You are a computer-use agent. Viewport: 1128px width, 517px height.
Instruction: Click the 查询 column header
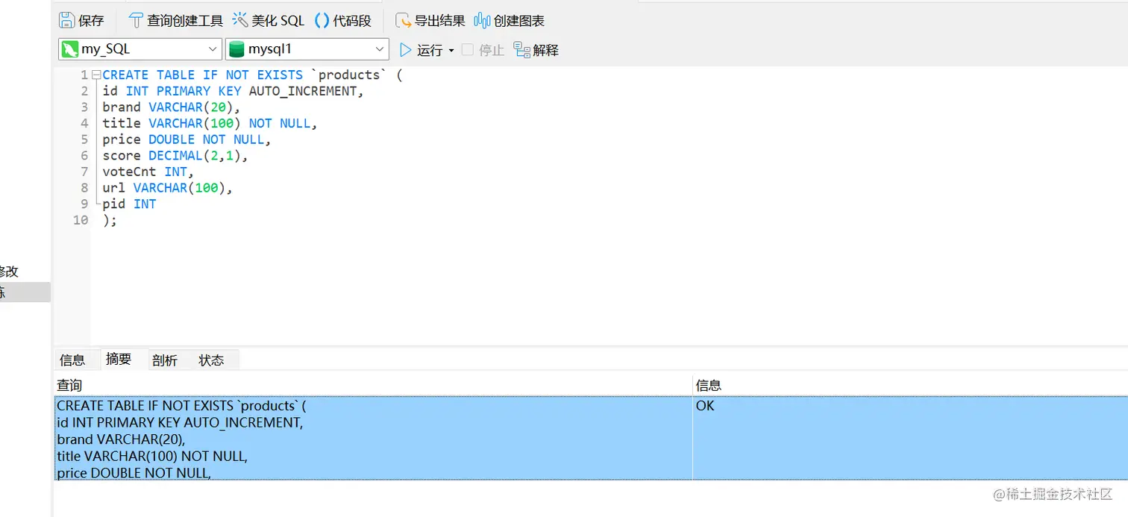click(x=373, y=386)
